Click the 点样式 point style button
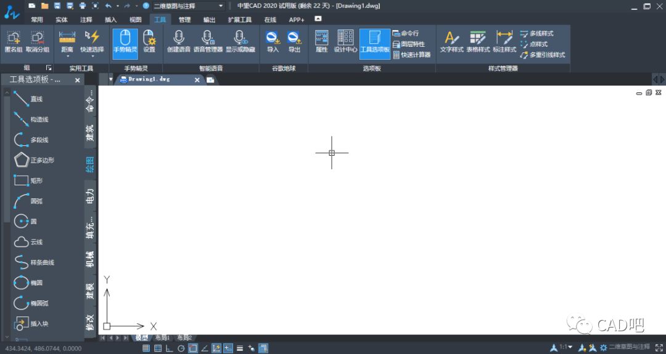 (x=534, y=44)
